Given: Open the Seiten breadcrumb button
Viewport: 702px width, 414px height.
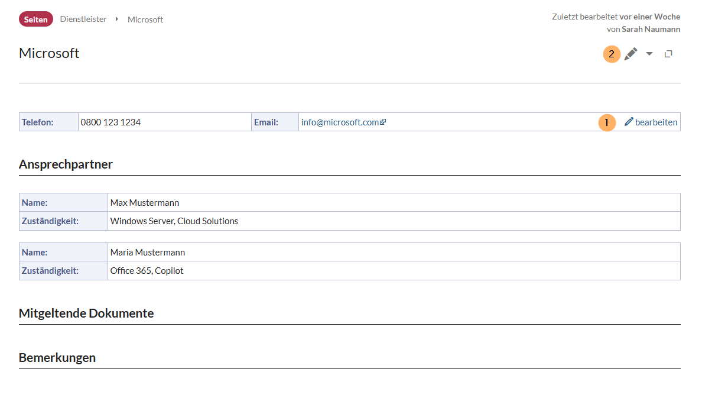Looking at the screenshot, I should [x=36, y=20].
